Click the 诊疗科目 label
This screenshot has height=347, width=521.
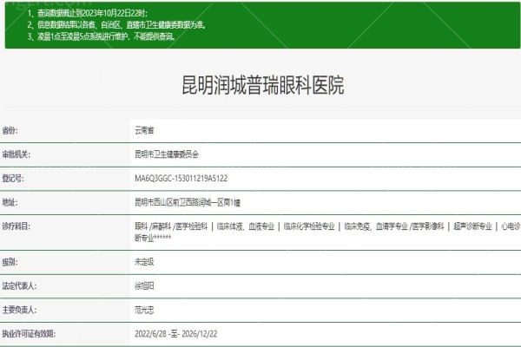click(x=16, y=226)
